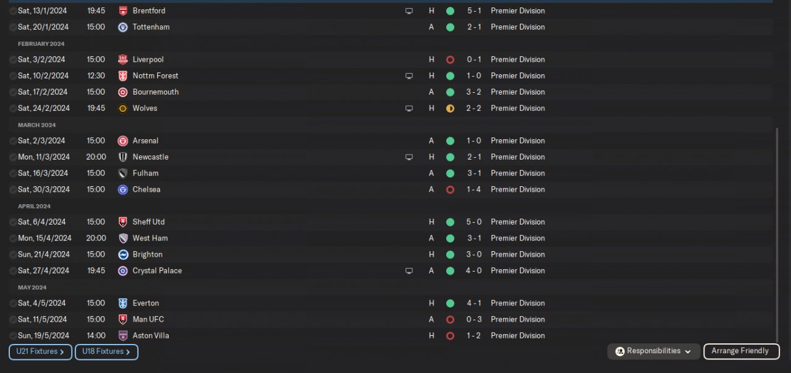Expand the U21 Fixtures button
The image size is (791, 373).
pyautogui.click(x=40, y=352)
